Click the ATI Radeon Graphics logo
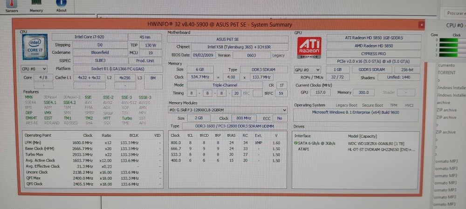466x209 pixels. 309,47
